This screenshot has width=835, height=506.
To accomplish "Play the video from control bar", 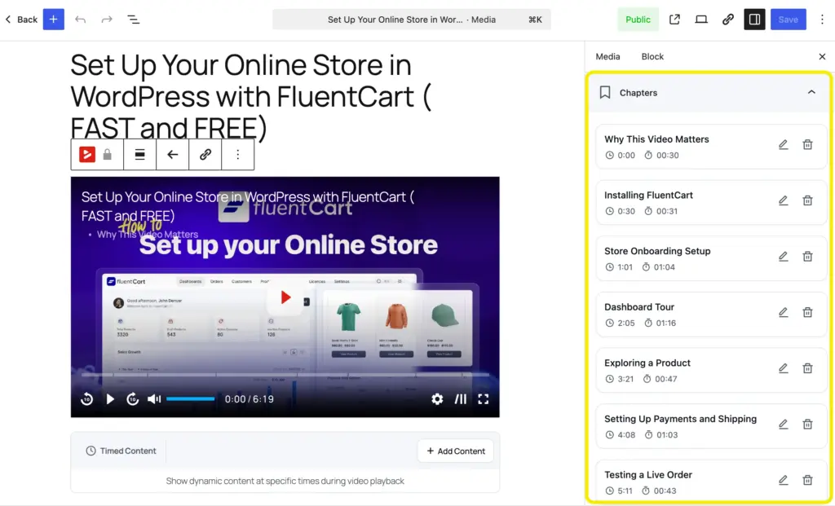I will coord(110,398).
